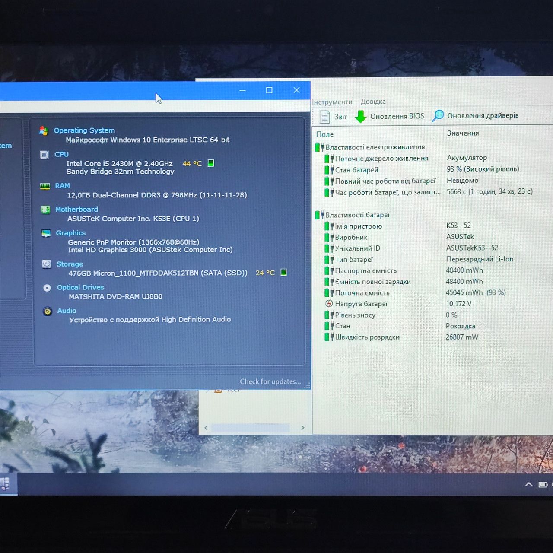Viewport: 553px width, 553px height.
Task: Click the Поле column header
Action: pyautogui.click(x=325, y=134)
